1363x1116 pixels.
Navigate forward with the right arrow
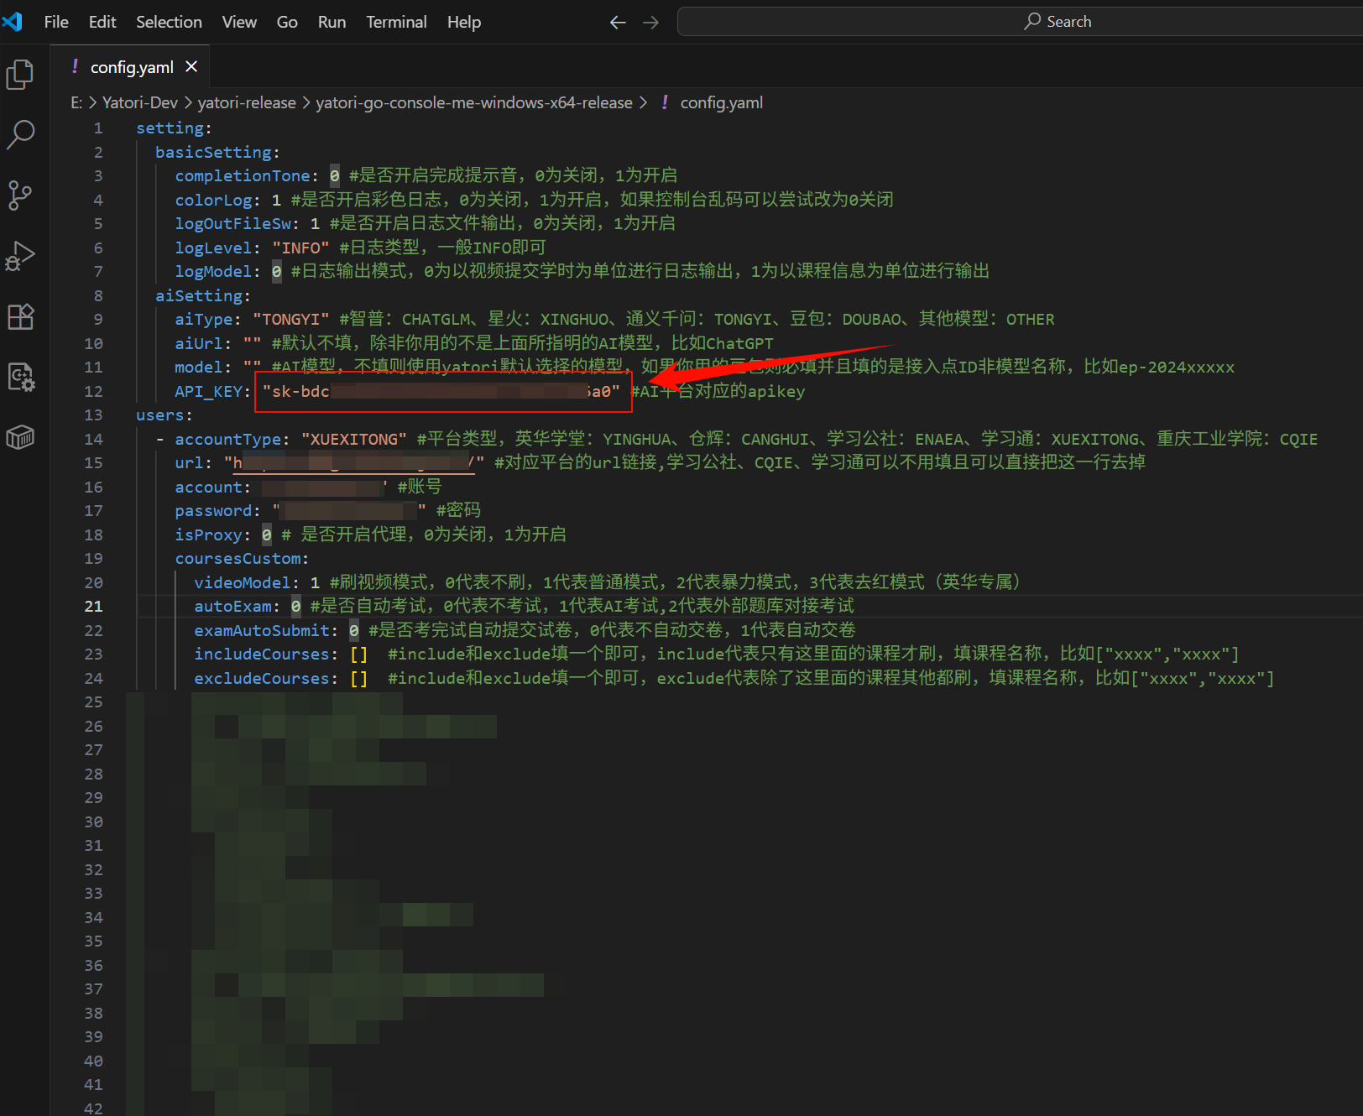tap(650, 23)
